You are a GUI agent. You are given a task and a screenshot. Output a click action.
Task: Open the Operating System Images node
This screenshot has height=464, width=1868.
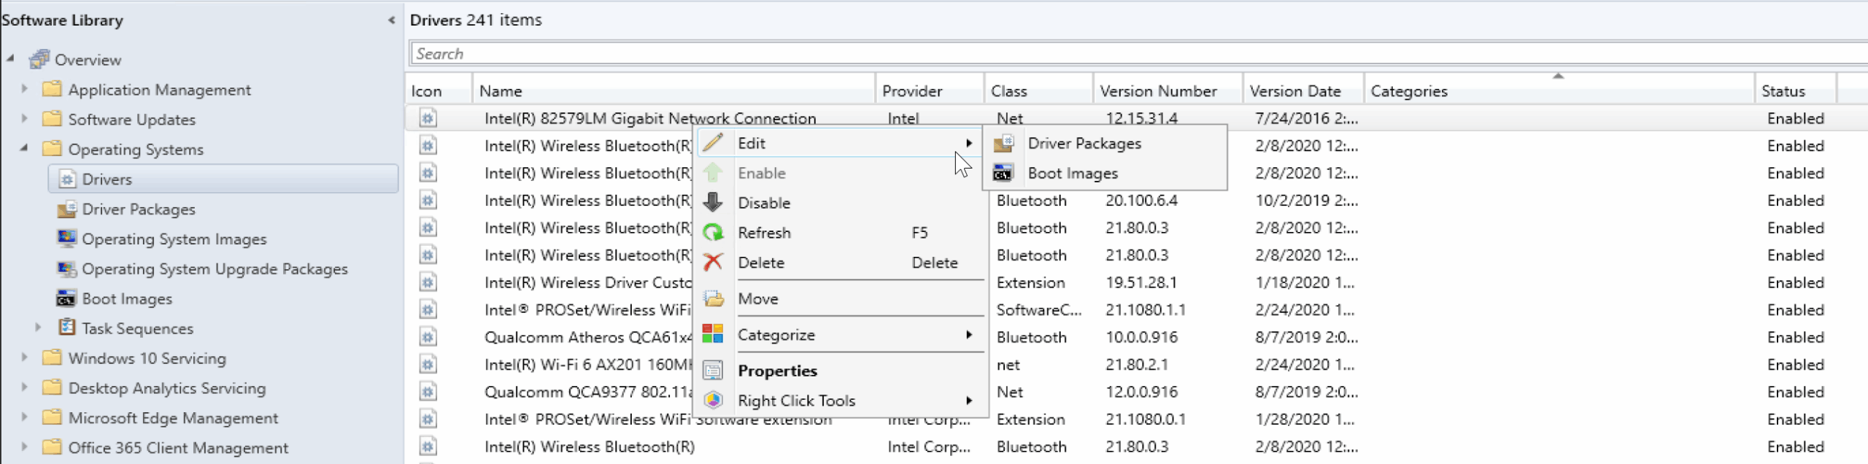(174, 239)
